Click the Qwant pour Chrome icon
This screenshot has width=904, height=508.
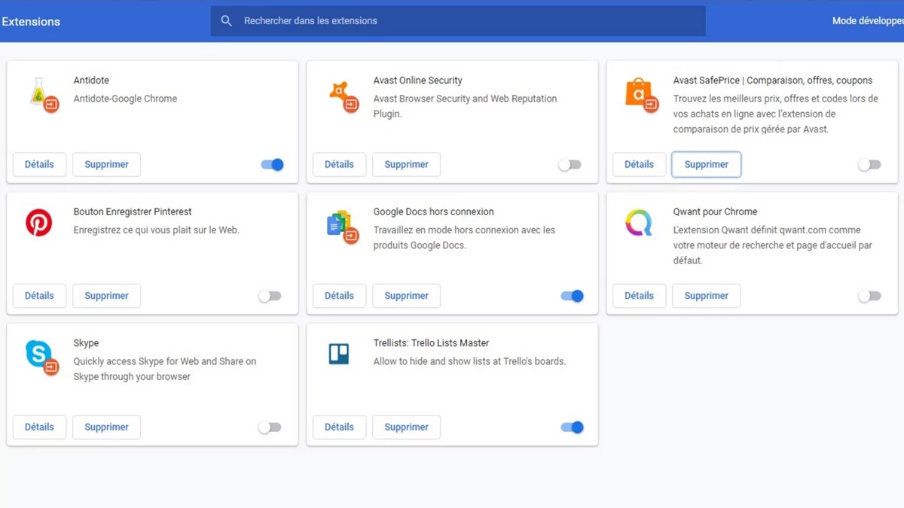tap(639, 224)
